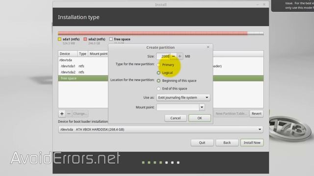The image size is (314, 176).
Task: Click the Mount point text field
Action: tap(178, 108)
